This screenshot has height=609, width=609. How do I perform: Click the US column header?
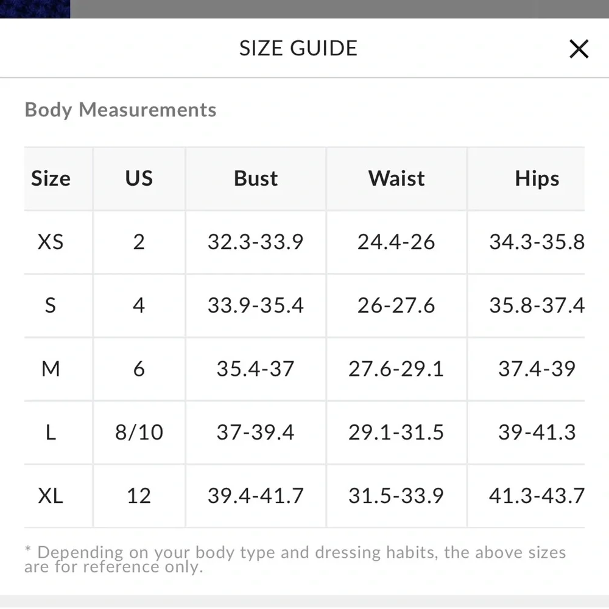139,178
